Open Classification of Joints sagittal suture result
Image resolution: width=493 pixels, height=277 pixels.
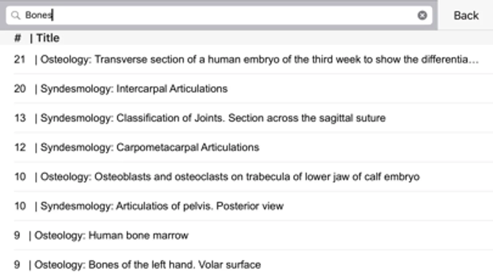tap(213, 118)
